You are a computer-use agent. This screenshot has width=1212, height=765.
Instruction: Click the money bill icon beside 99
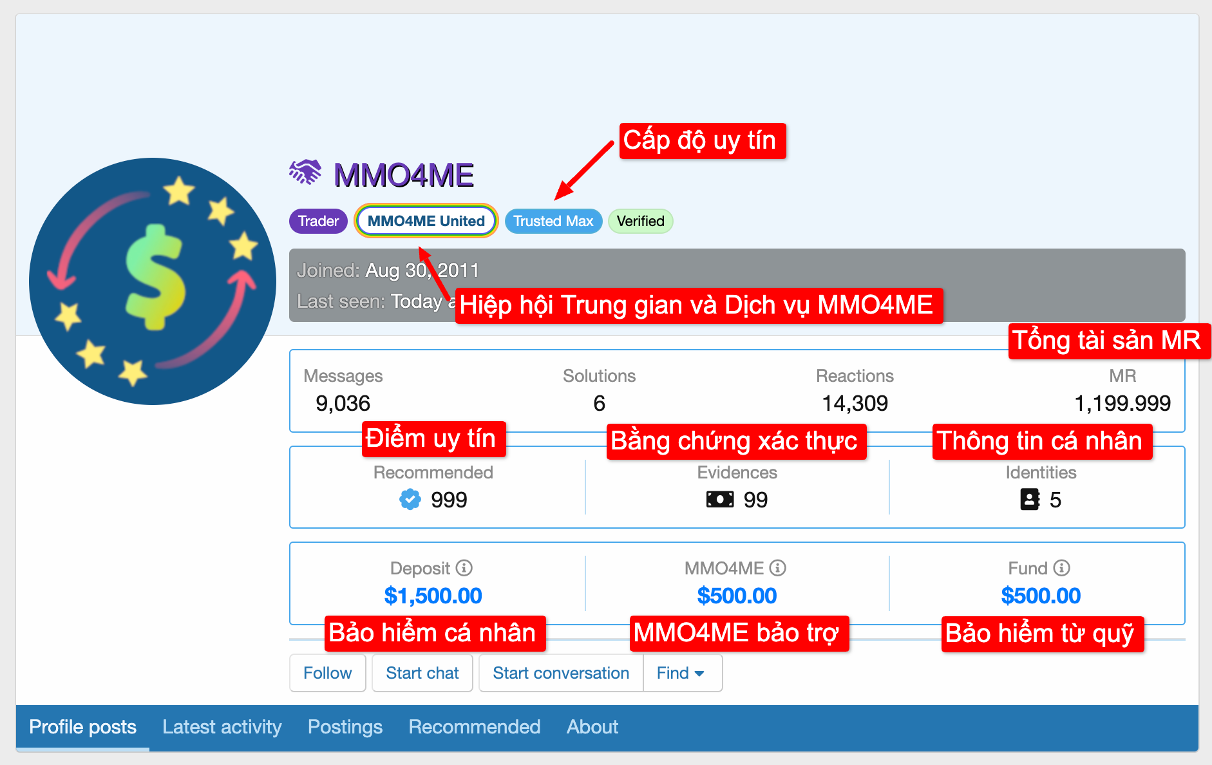pyautogui.click(x=720, y=499)
